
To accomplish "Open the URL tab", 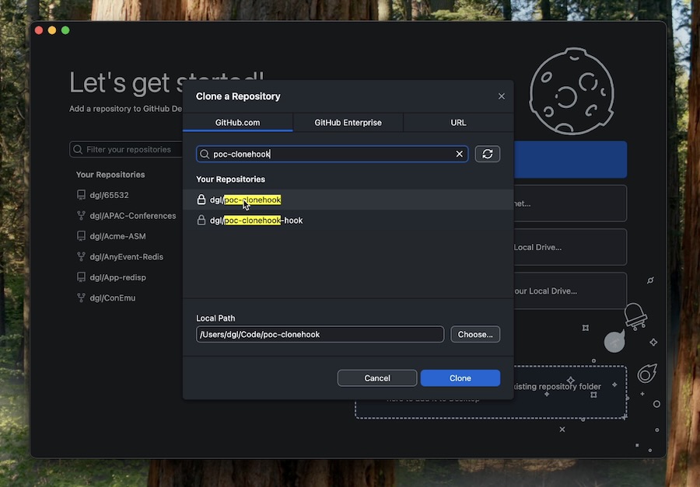I will (458, 123).
